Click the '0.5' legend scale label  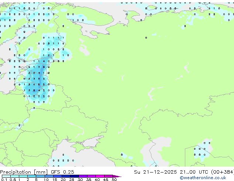click(x=13, y=180)
